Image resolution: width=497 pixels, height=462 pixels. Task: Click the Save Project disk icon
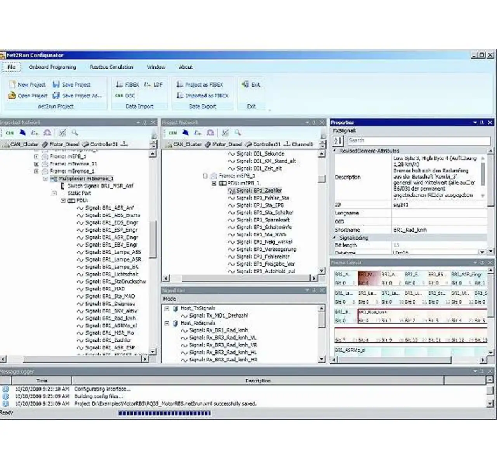56,84
